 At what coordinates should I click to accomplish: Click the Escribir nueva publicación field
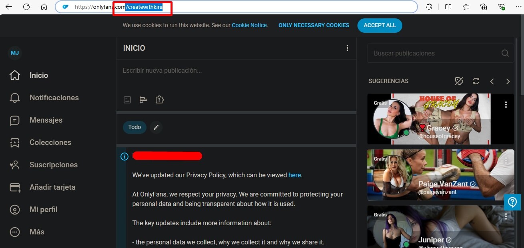[236, 71]
